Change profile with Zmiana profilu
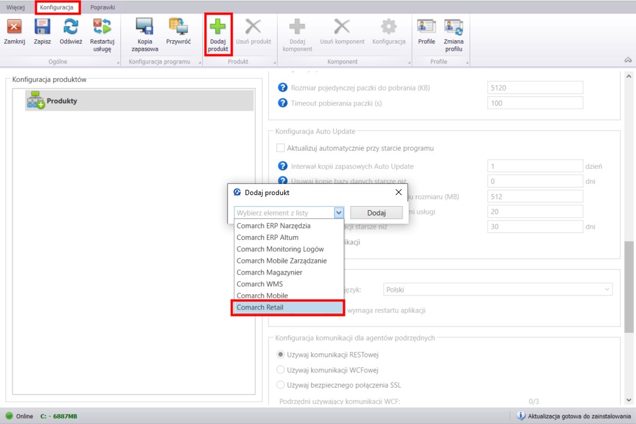The height and width of the screenshot is (424, 636). tap(454, 27)
